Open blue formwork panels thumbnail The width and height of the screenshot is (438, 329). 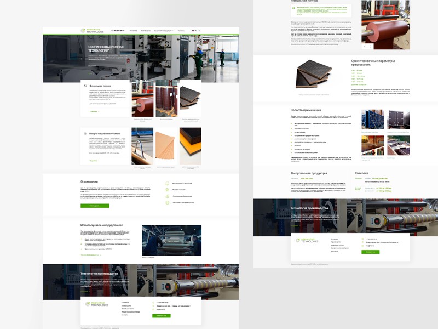pyautogui.click(x=372, y=120)
